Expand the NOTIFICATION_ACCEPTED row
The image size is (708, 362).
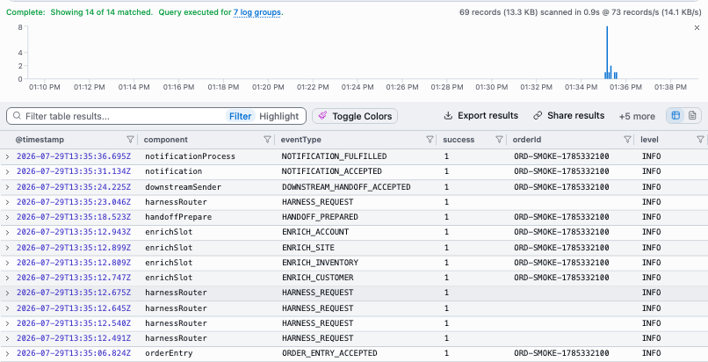click(x=7, y=171)
